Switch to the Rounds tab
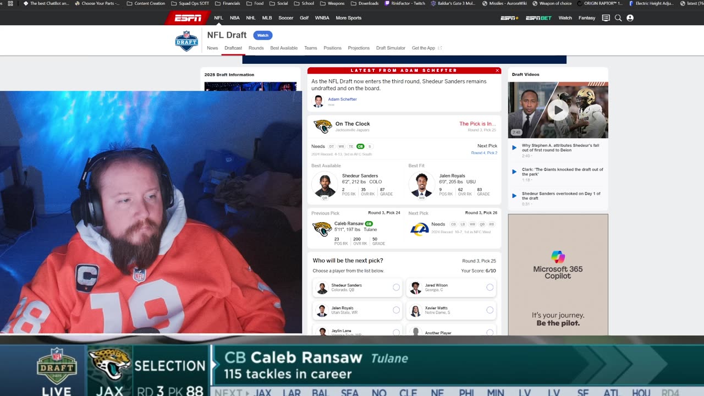This screenshot has height=396, width=704. [256, 48]
